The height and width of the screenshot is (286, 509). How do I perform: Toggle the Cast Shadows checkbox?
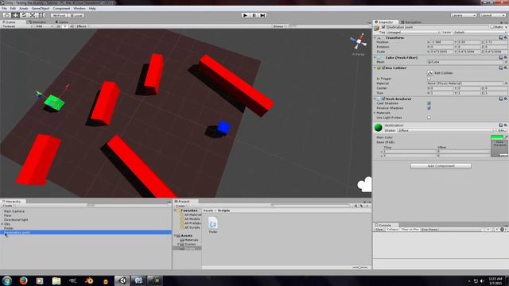click(x=429, y=103)
